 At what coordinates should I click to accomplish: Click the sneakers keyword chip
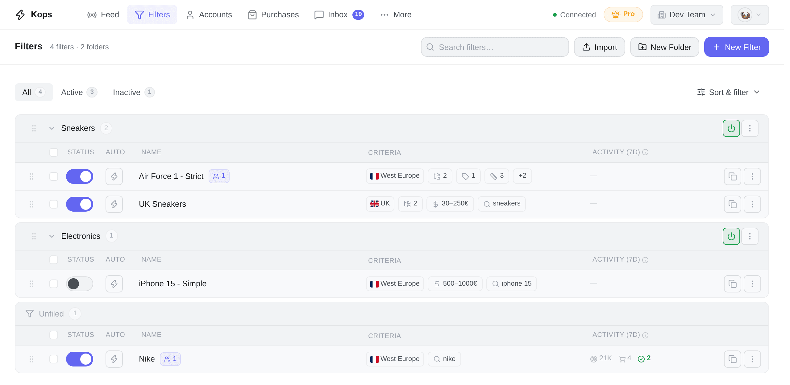(502, 204)
